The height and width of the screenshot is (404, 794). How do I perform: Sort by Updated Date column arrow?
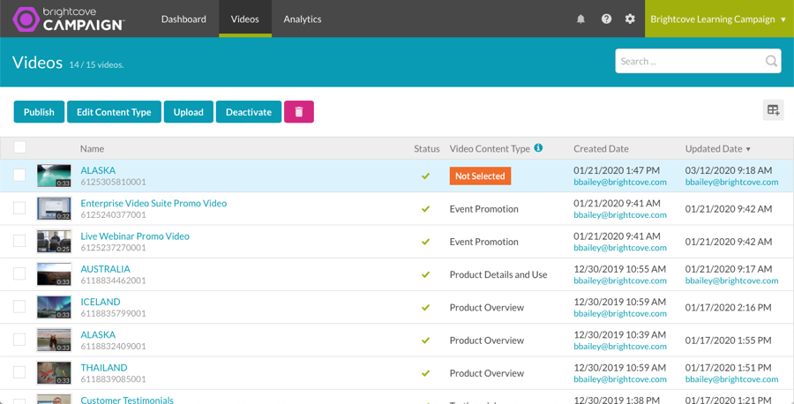tap(748, 149)
